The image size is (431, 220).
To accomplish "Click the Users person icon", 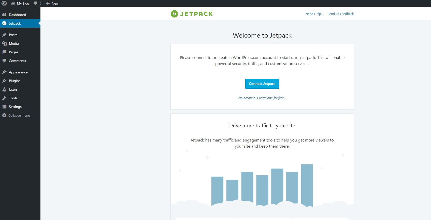I will click(4, 89).
